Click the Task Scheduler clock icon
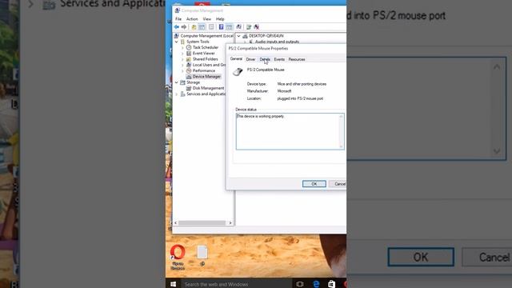The width and height of the screenshot is (512, 288). 189,47
